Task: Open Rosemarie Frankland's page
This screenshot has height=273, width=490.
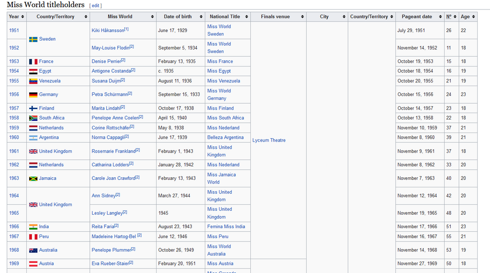Action: pos(113,151)
